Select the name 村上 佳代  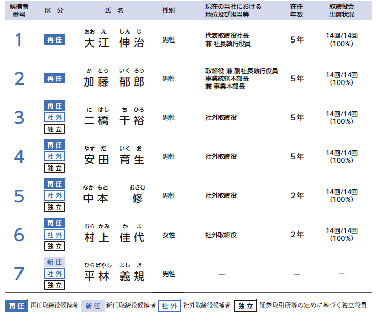(x=114, y=238)
